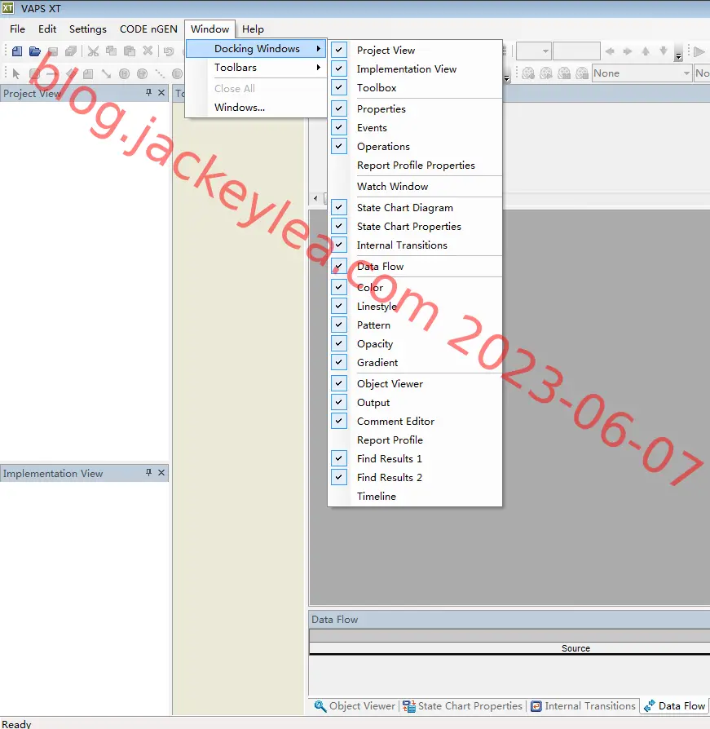Close the Implementation View panel

click(x=161, y=472)
